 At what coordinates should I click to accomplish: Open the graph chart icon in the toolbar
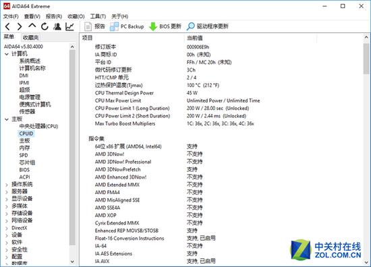coord(69,26)
